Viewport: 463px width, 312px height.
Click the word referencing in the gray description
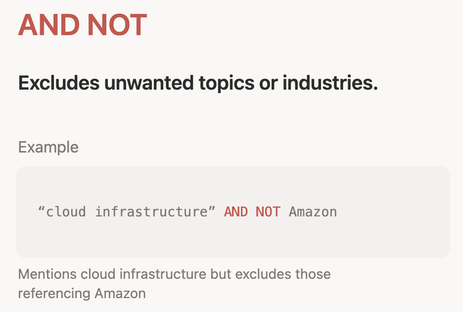(x=47, y=293)
